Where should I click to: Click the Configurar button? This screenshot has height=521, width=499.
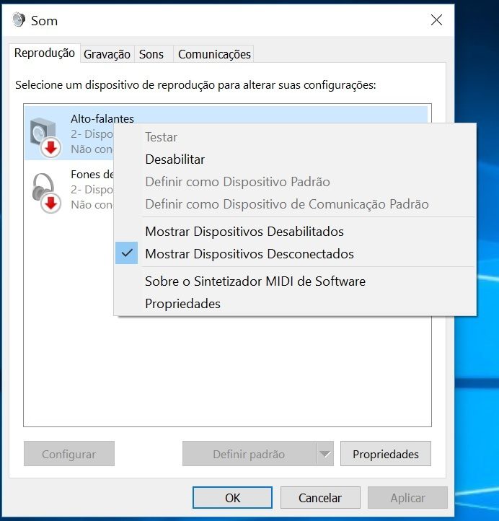click(x=69, y=454)
